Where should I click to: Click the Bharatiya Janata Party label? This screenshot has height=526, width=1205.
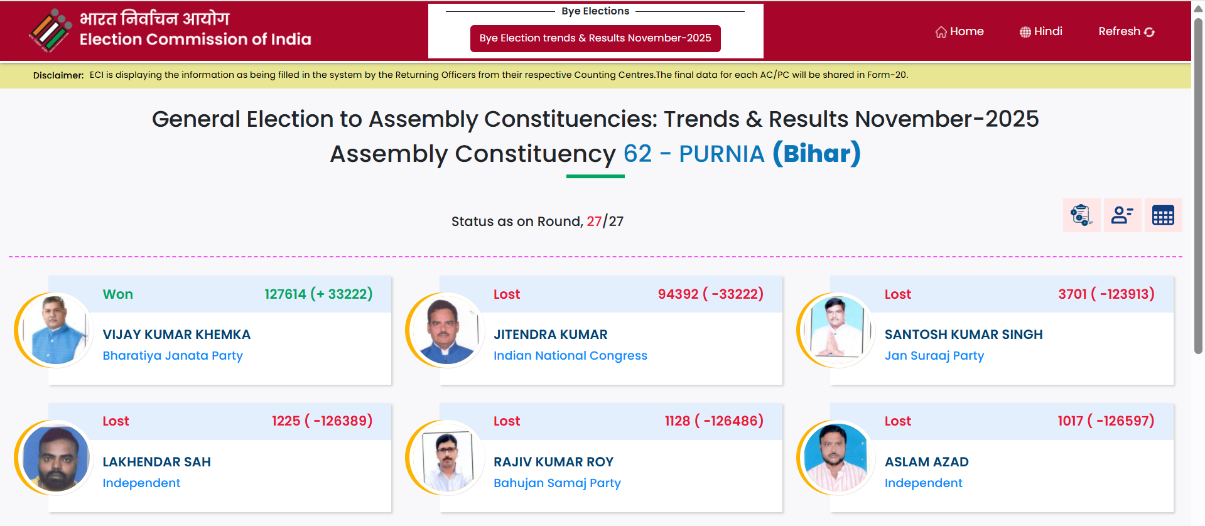(173, 355)
